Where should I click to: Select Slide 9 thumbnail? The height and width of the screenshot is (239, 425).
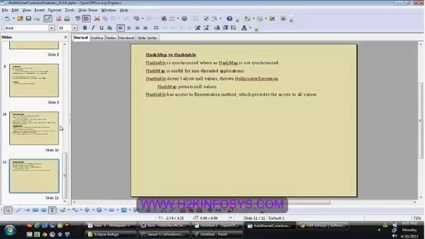point(34,80)
